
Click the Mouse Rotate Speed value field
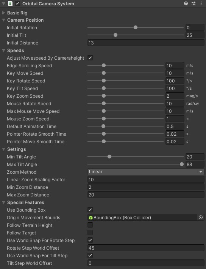(x=175, y=103)
